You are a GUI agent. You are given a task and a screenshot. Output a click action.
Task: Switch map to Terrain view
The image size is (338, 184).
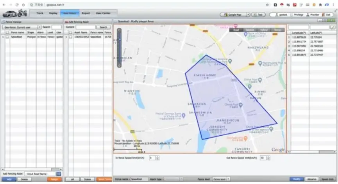278,30
